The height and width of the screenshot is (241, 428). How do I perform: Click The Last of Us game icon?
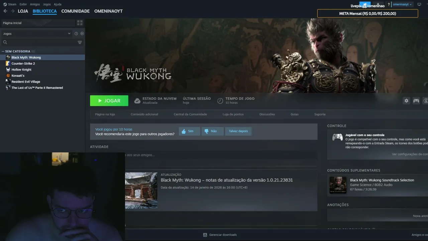click(x=8, y=87)
